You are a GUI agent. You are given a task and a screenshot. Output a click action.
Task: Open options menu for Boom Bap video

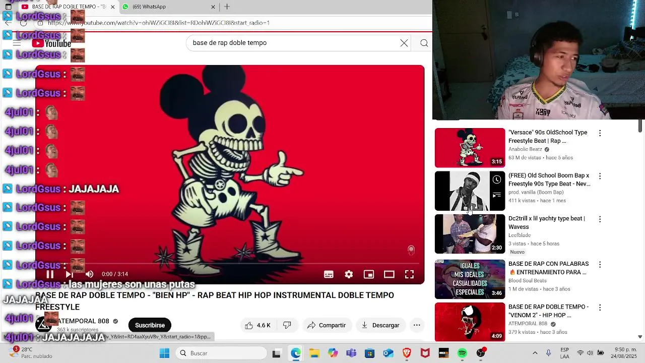click(600, 176)
